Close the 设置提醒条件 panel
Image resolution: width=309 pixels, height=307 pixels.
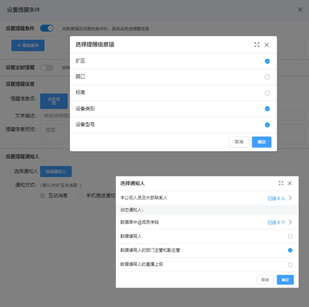[x=300, y=10]
